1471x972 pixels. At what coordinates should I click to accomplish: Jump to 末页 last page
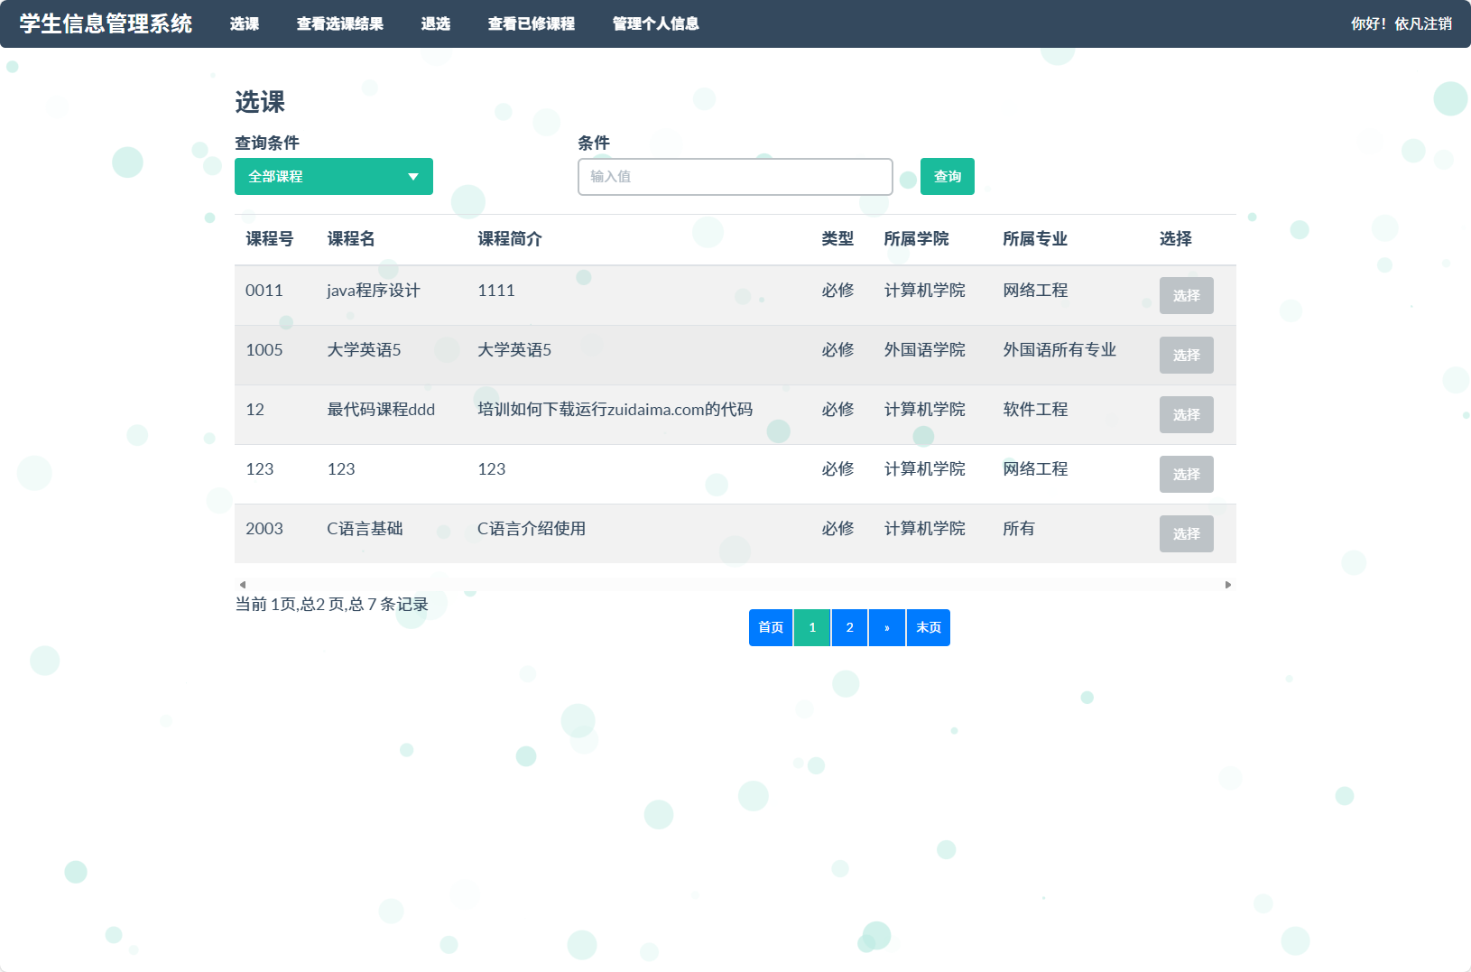(928, 627)
